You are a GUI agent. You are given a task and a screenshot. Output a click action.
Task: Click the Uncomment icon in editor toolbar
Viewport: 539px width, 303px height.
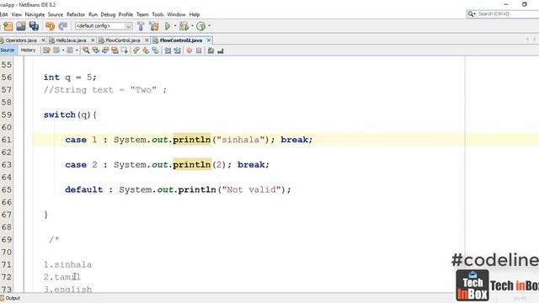(x=221, y=50)
